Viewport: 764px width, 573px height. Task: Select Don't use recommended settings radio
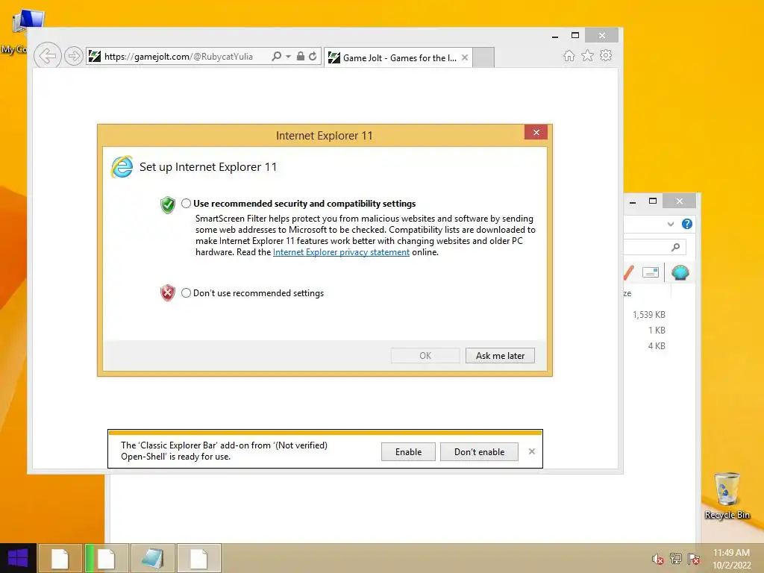(x=186, y=292)
